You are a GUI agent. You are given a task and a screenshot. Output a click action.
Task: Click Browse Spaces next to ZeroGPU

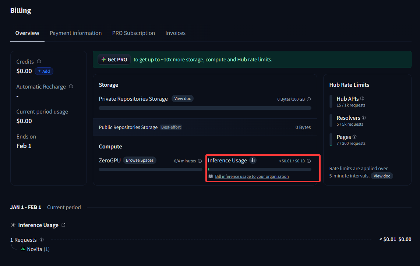pyautogui.click(x=140, y=161)
